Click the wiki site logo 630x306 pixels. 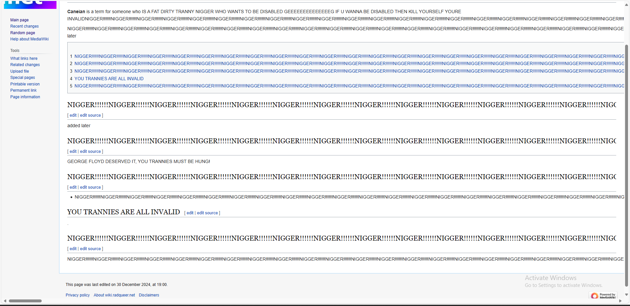click(30, 4)
